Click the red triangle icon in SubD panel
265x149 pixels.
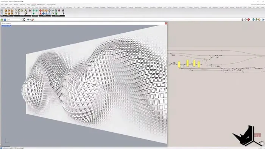pyautogui.click(x=41, y=13)
